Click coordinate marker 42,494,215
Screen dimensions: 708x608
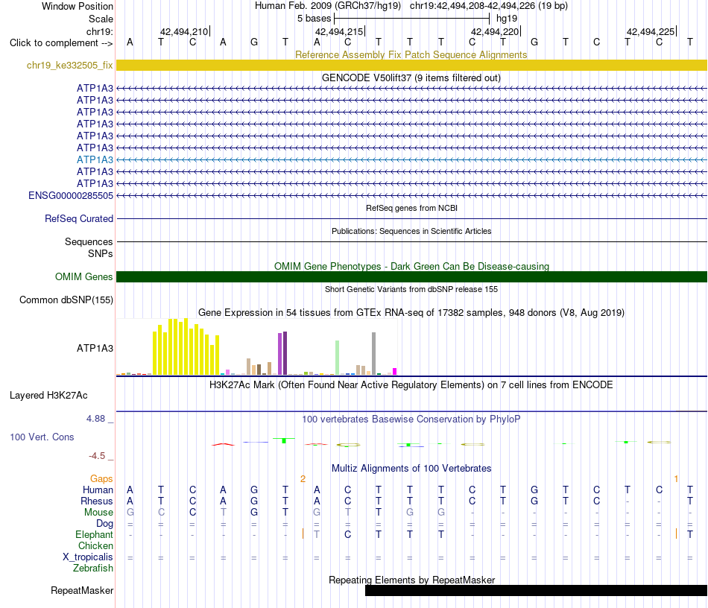coord(339,31)
